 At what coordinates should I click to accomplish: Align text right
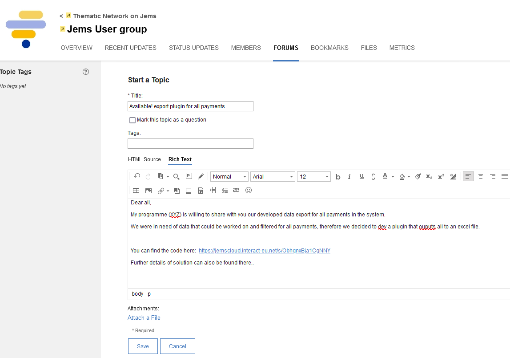[x=492, y=176]
